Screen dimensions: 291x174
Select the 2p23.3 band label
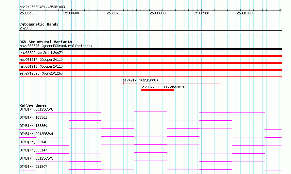26,28
